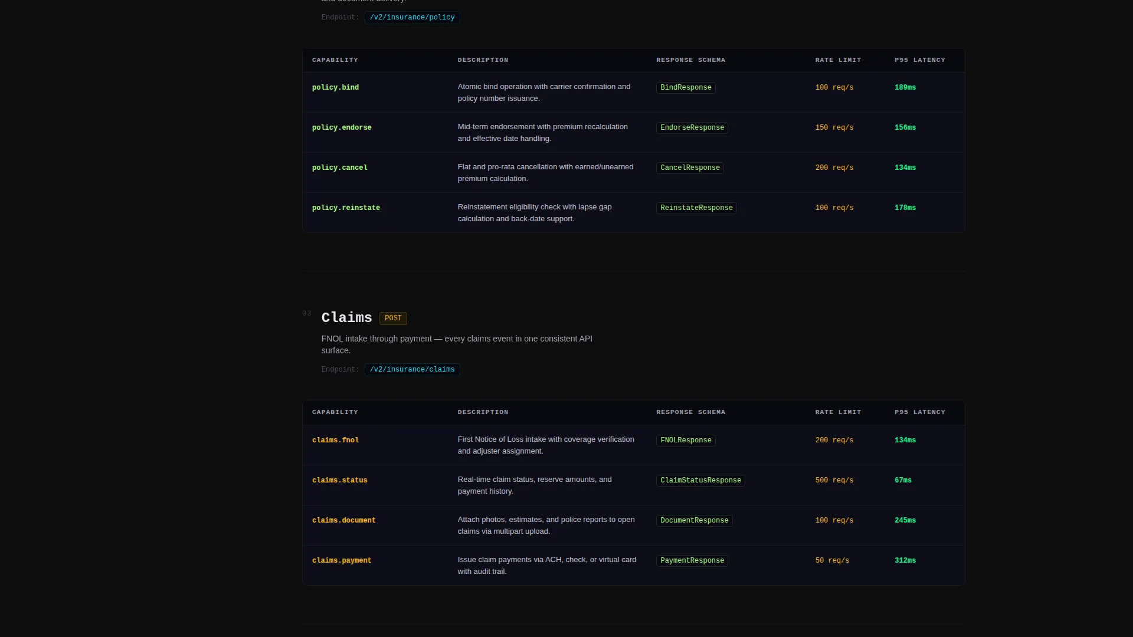Open the ClaimStatusResponse schema tag
This screenshot has height=637, width=1133.
click(x=700, y=481)
